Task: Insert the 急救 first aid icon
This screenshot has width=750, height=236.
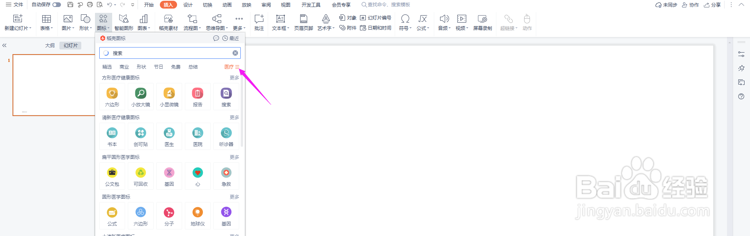Action: click(226, 176)
